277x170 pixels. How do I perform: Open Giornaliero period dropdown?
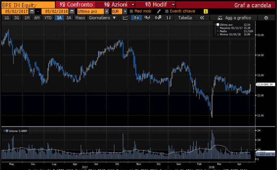(102, 18)
